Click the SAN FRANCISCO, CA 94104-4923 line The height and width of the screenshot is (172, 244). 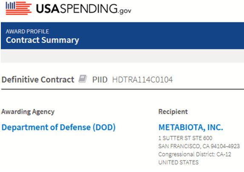(x=199, y=146)
